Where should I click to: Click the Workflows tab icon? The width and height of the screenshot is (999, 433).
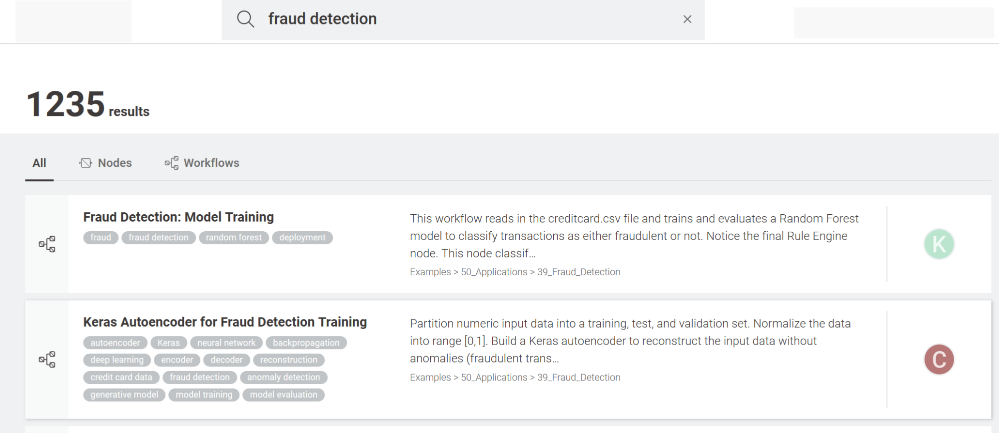click(x=171, y=163)
